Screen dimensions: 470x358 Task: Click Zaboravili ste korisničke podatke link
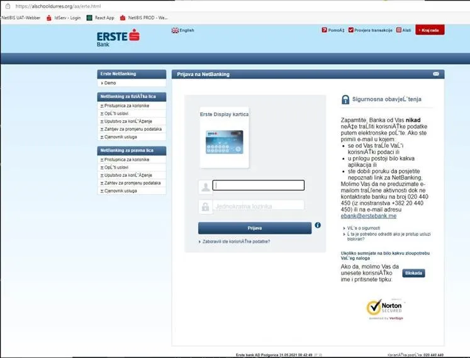point(236,242)
